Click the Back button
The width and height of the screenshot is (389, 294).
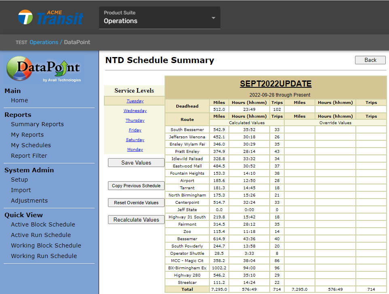[x=370, y=60]
